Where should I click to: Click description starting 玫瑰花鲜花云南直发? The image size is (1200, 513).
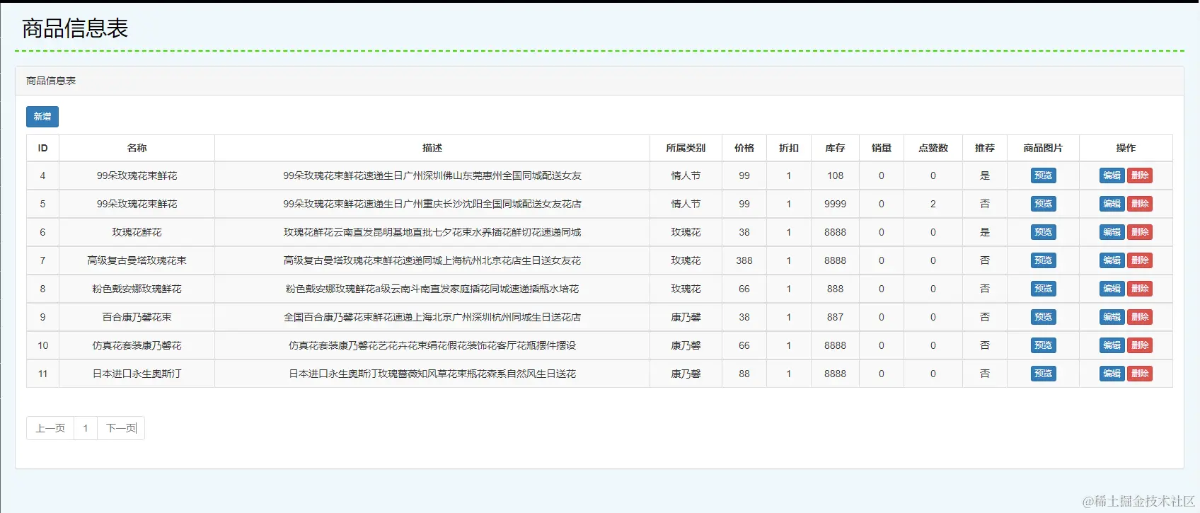pos(432,232)
